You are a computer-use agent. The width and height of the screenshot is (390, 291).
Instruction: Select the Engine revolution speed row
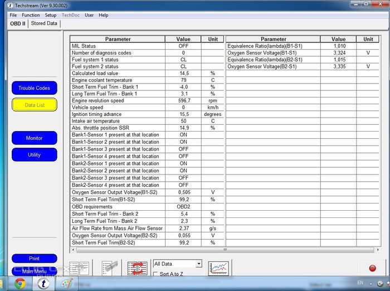click(118, 101)
